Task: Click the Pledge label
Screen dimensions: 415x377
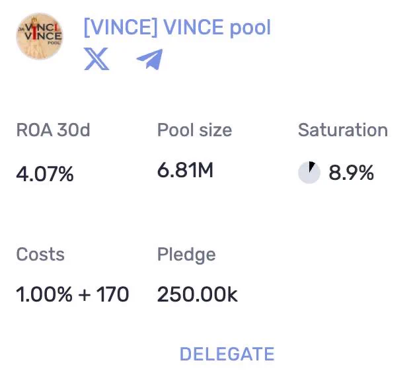Action: click(186, 255)
